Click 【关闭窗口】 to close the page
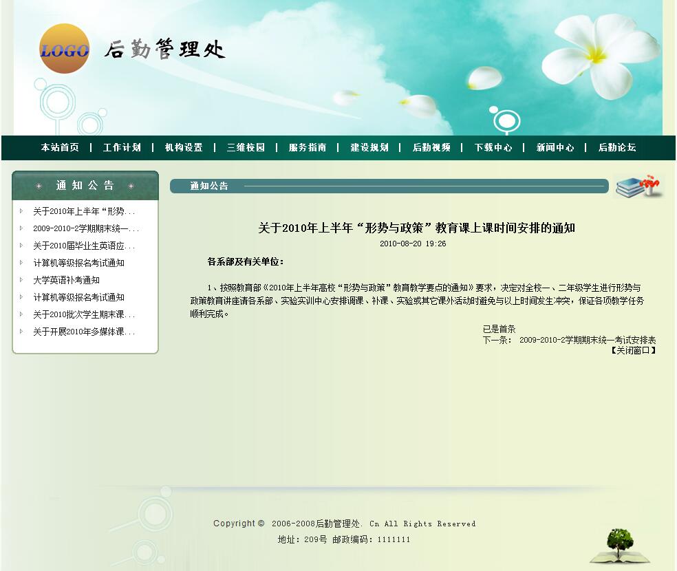 click(x=634, y=350)
